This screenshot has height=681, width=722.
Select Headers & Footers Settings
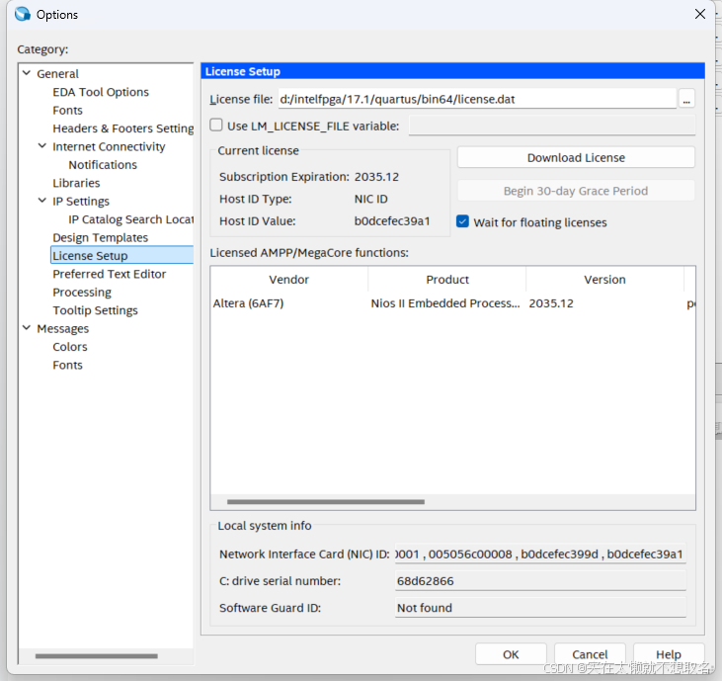[x=122, y=128]
